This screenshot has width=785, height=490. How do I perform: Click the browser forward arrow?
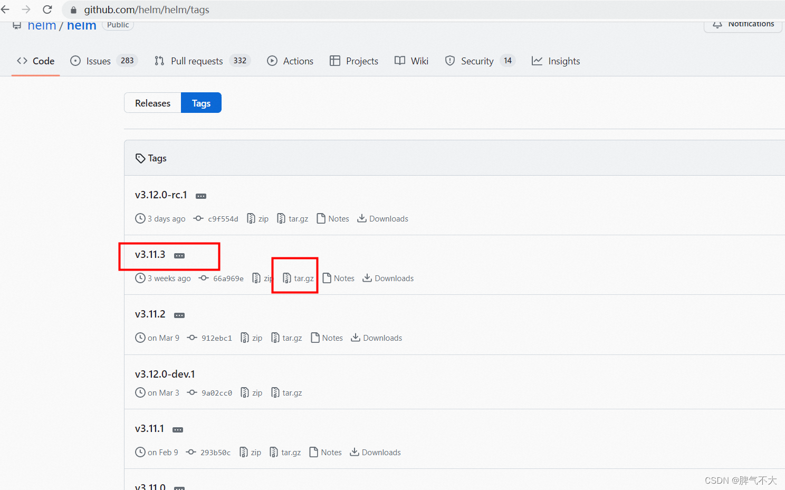point(26,9)
